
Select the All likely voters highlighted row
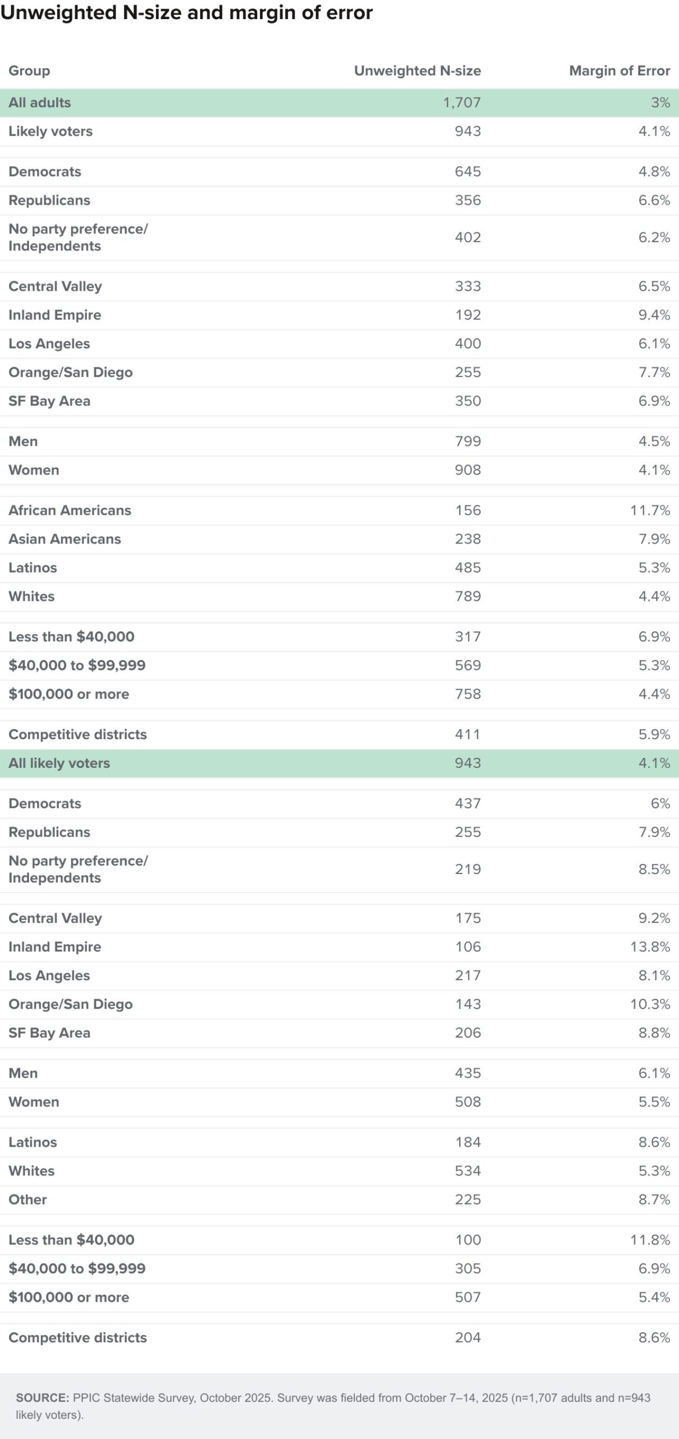coord(339,763)
